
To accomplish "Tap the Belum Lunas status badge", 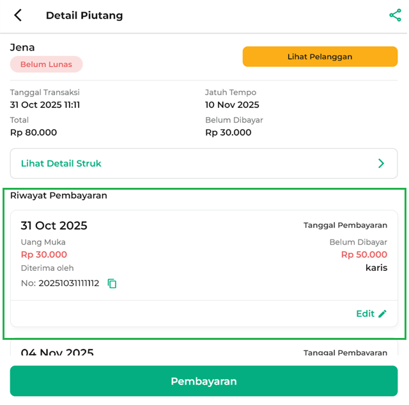I will point(46,65).
